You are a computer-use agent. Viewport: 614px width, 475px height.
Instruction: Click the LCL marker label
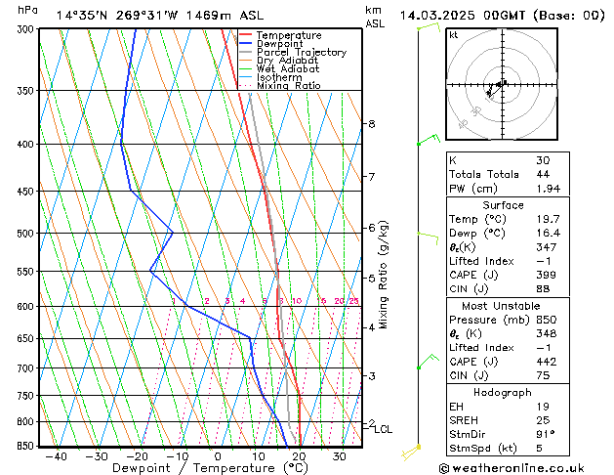[x=384, y=429]
